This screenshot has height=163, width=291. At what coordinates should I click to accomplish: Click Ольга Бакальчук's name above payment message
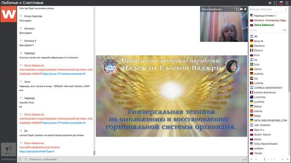34,143
